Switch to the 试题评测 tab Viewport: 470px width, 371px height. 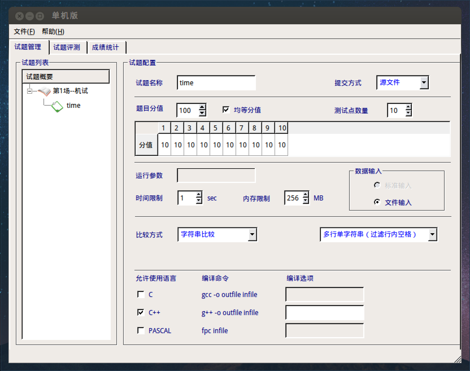67,47
